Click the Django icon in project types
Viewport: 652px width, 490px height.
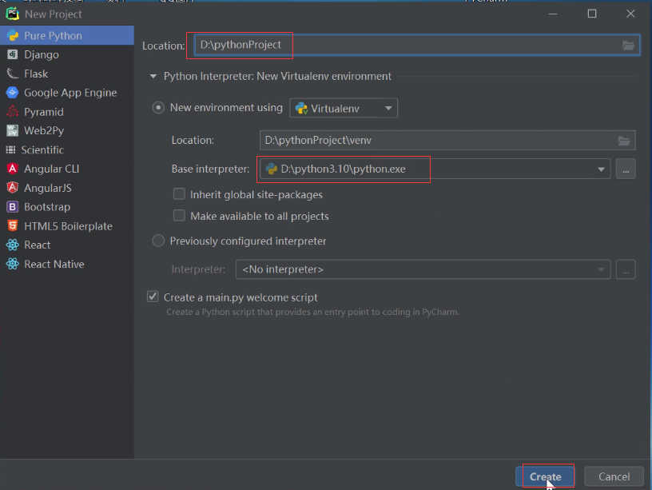click(12, 55)
